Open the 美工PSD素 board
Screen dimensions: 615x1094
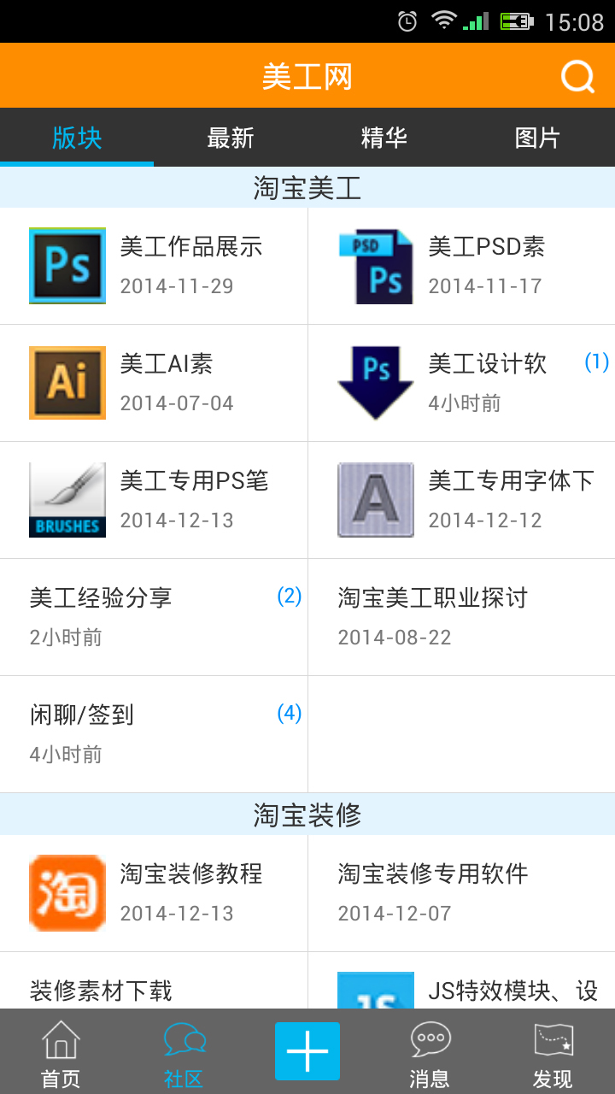461,266
